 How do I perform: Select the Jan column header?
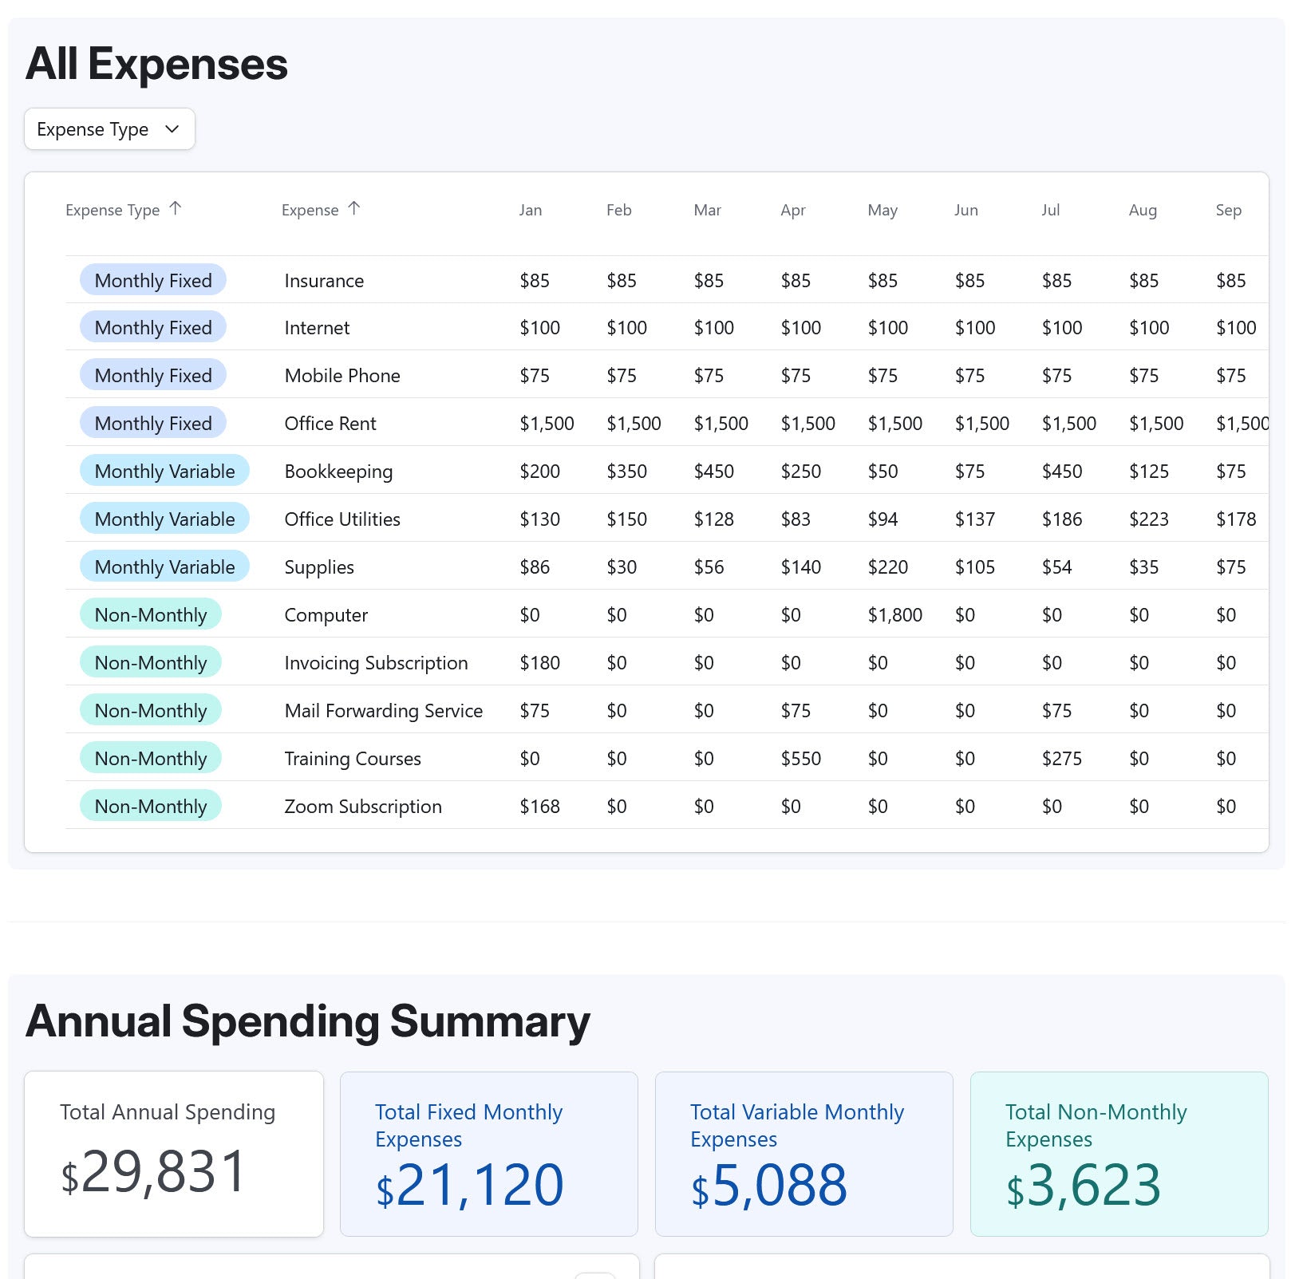click(530, 211)
